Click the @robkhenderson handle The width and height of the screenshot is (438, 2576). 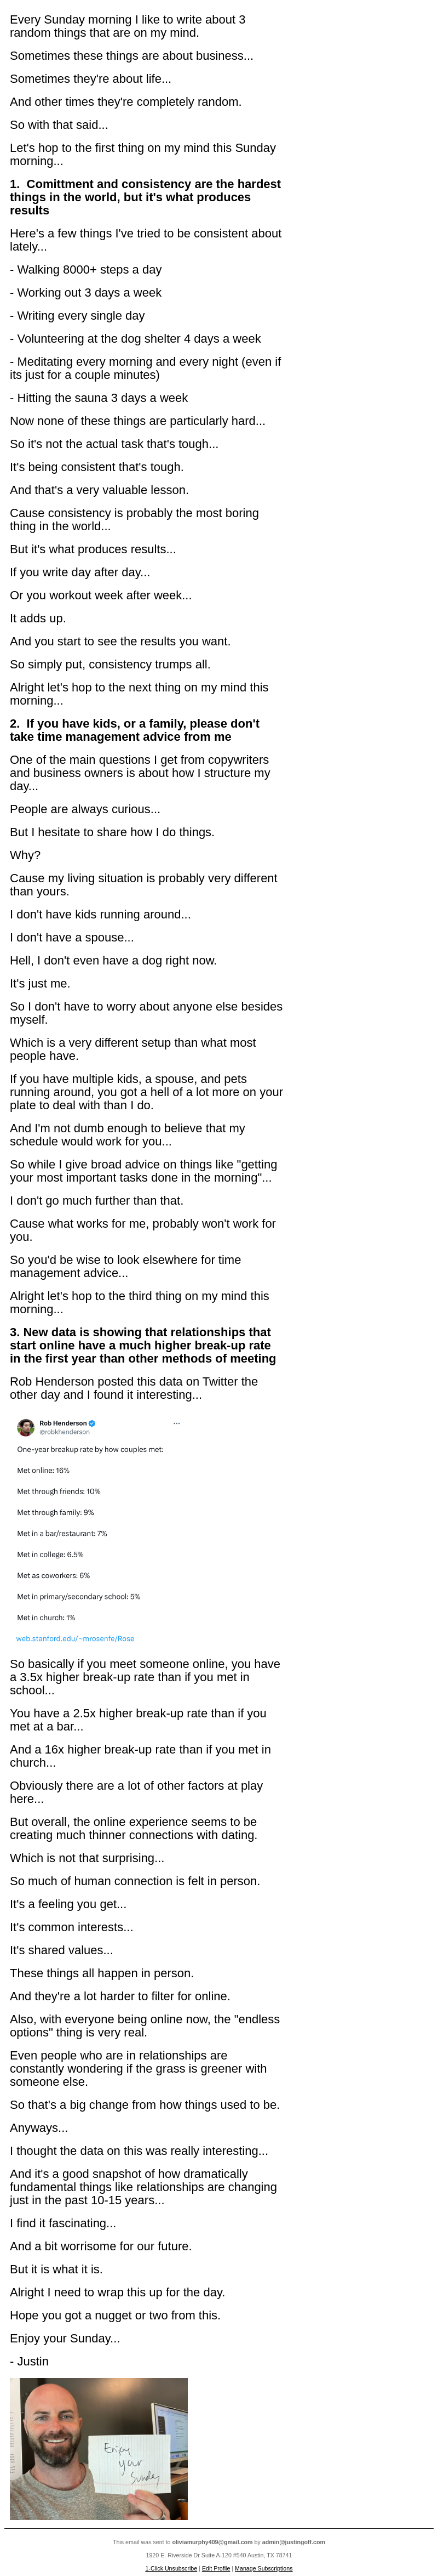[65, 1432]
